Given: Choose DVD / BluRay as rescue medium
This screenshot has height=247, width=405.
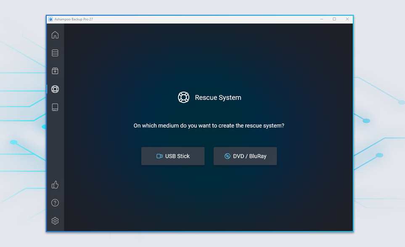Looking at the screenshot, I should [x=245, y=156].
